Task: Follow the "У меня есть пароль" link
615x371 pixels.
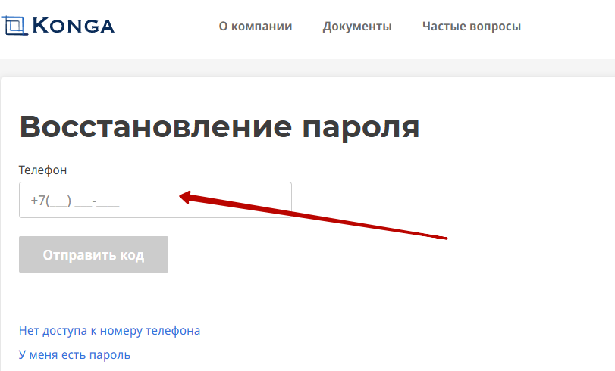Action: (x=74, y=355)
